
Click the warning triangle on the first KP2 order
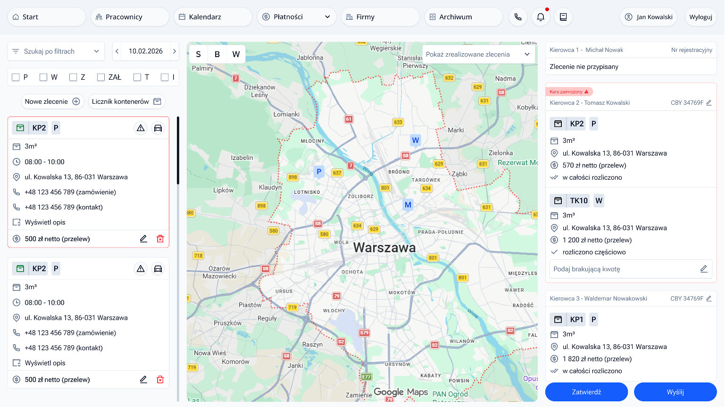click(141, 127)
